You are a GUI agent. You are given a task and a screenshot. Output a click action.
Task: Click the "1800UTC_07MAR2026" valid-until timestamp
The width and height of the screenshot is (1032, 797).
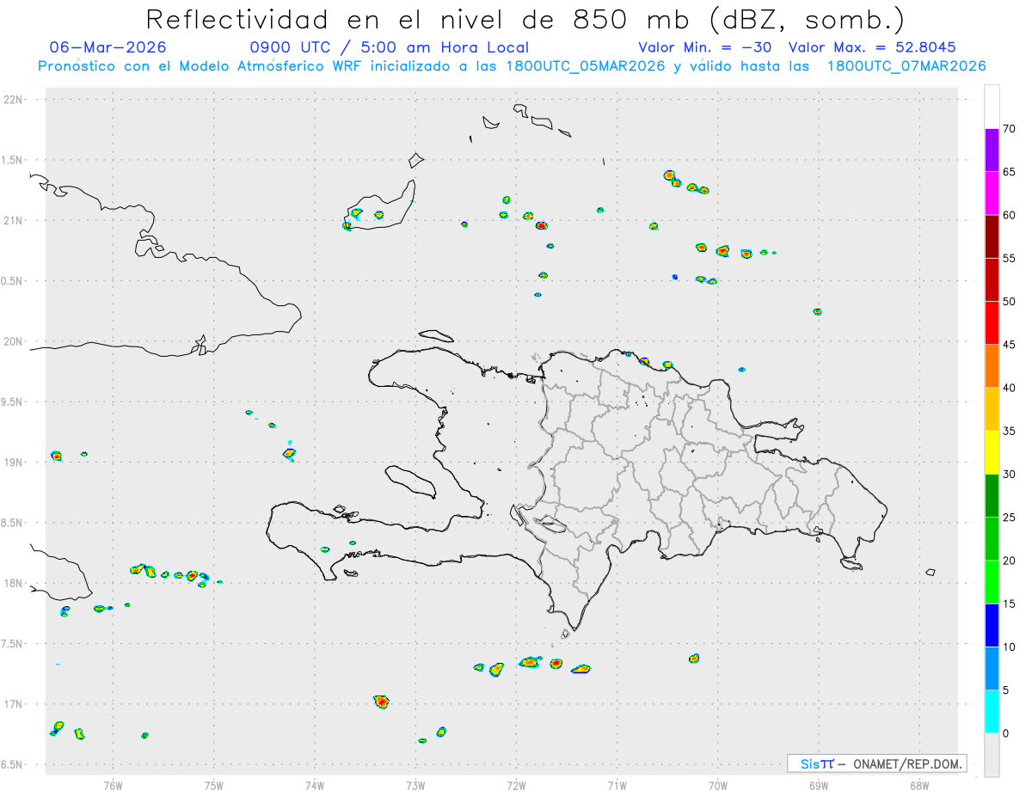pos(906,66)
